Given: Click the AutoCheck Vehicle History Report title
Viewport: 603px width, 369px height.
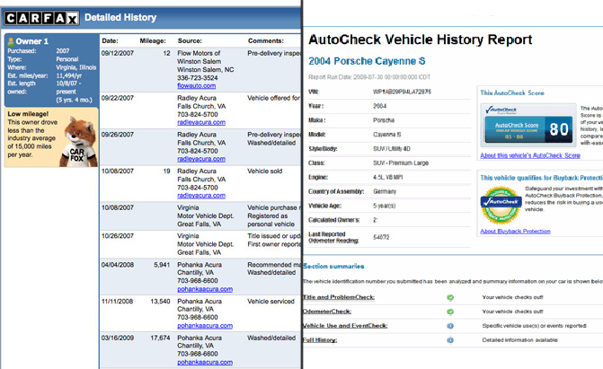Looking at the screenshot, I should (421, 40).
